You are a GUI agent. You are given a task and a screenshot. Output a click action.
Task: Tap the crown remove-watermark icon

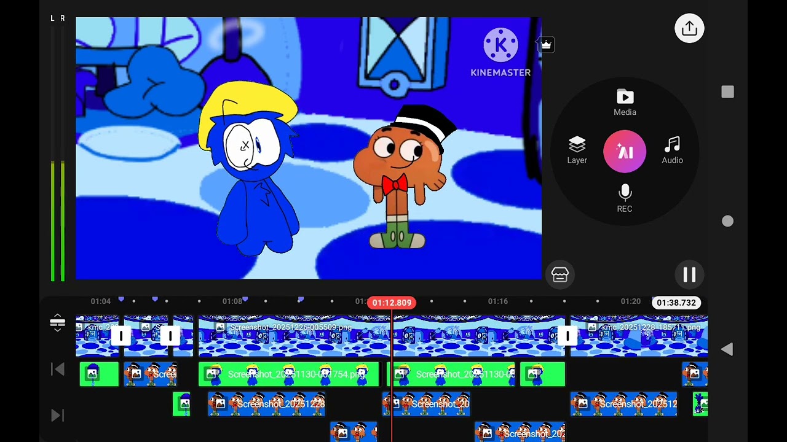pos(546,45)
